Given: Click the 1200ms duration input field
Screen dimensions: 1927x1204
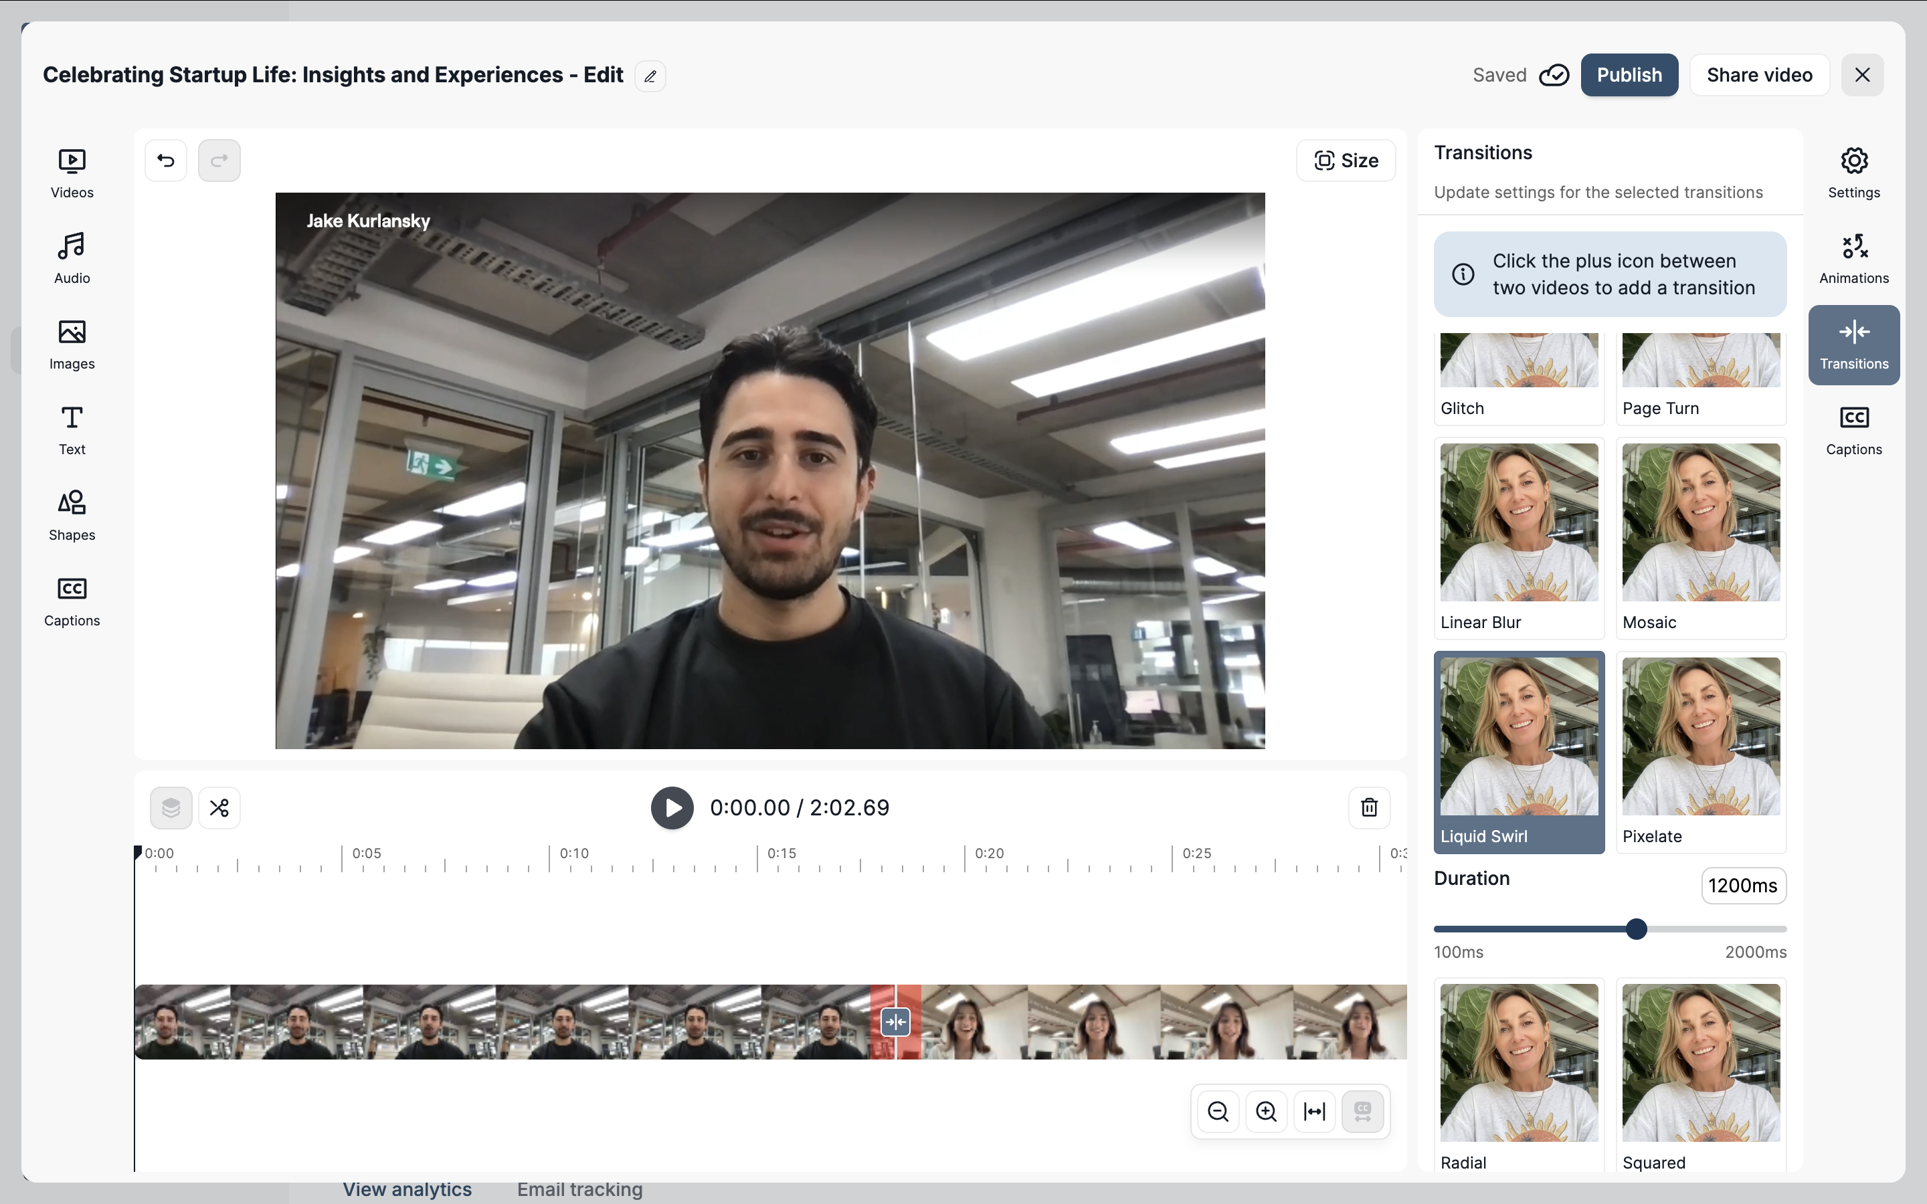Looking at the screenshot, I should click(1743, 886).
